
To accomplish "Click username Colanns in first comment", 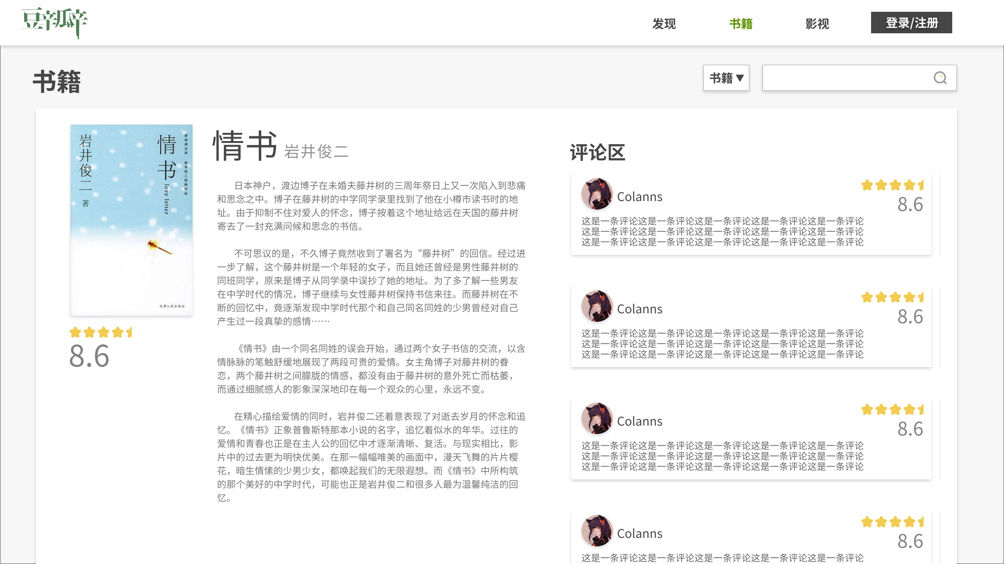I will [x=639, y=197].
